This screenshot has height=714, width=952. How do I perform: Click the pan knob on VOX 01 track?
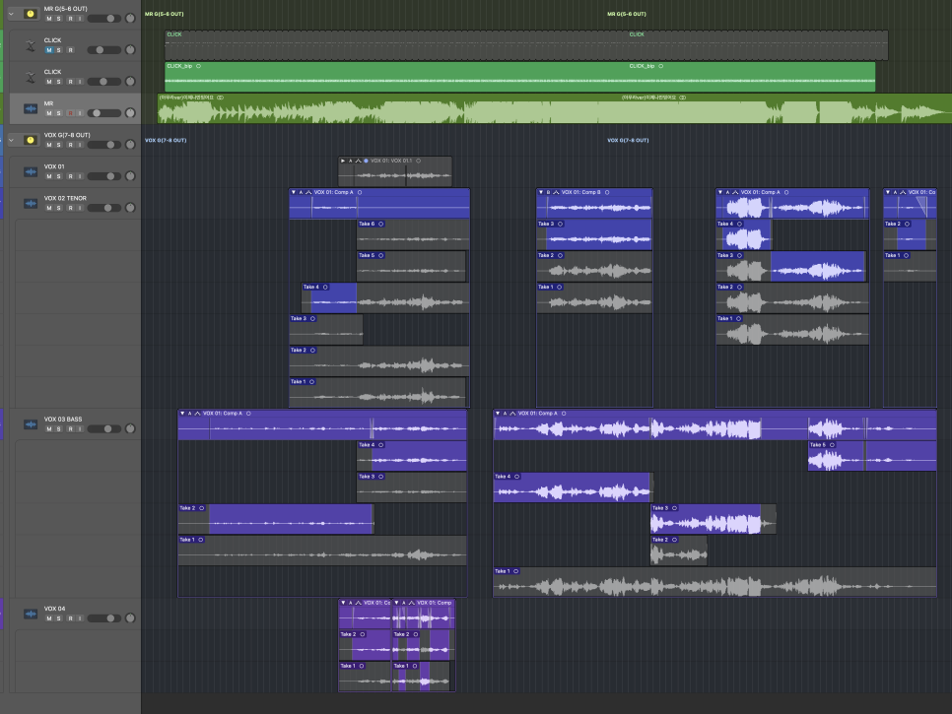pyautogui.click(x=130, y=176)
